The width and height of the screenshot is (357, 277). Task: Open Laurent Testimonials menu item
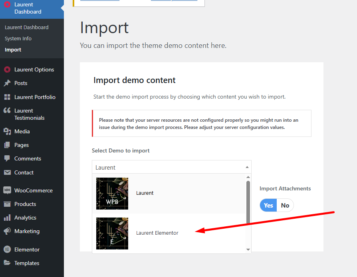(x=30, y=114)
